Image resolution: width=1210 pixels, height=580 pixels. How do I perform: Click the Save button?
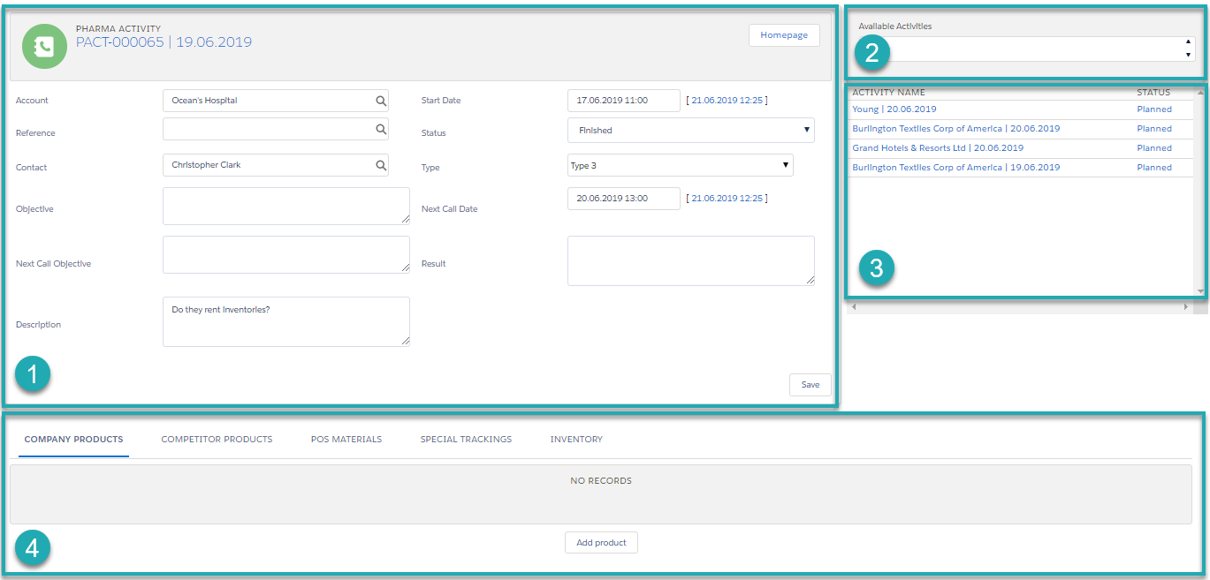coord(810,385)
